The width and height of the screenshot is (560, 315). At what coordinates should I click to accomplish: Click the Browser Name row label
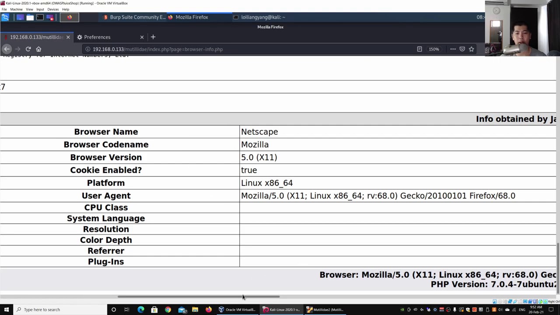106,132
